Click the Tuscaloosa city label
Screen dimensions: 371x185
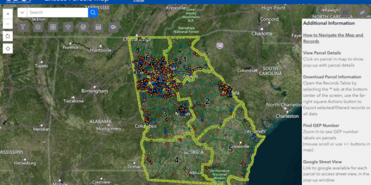(x=73, y=101)
